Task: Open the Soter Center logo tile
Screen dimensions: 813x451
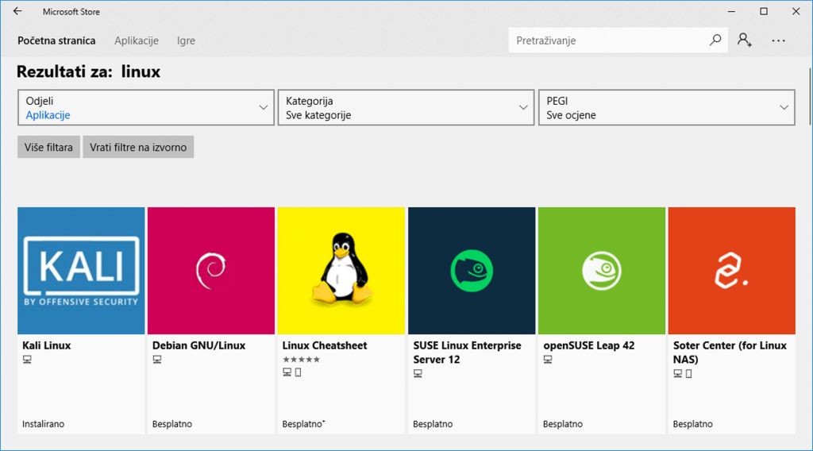Action: [x=731, y=271]
